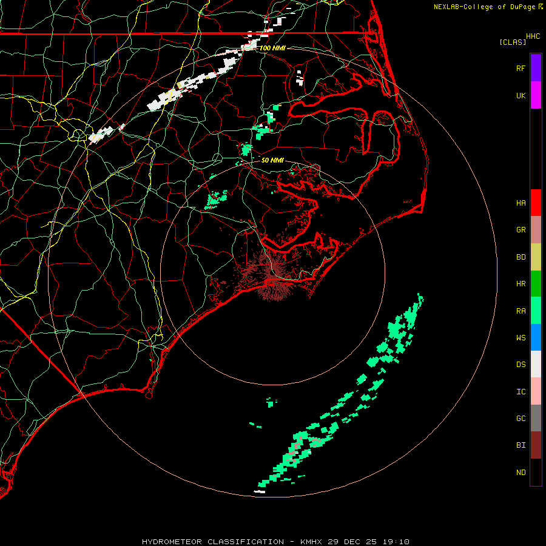The width and height of the screenshot is (546, 546).
Task: Click the HYDROMETEOR CLASSIFICATION title text
Action: pos(213,542)
